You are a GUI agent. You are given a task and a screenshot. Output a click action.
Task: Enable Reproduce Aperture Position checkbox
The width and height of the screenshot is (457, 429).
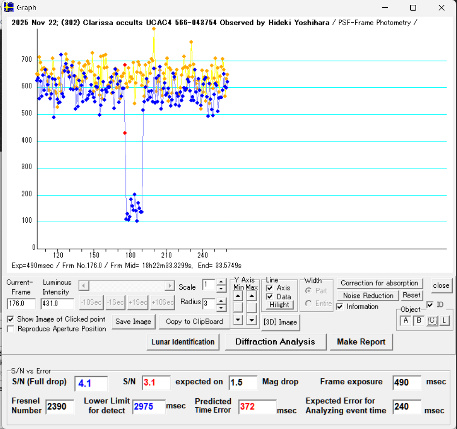(11, 329)
